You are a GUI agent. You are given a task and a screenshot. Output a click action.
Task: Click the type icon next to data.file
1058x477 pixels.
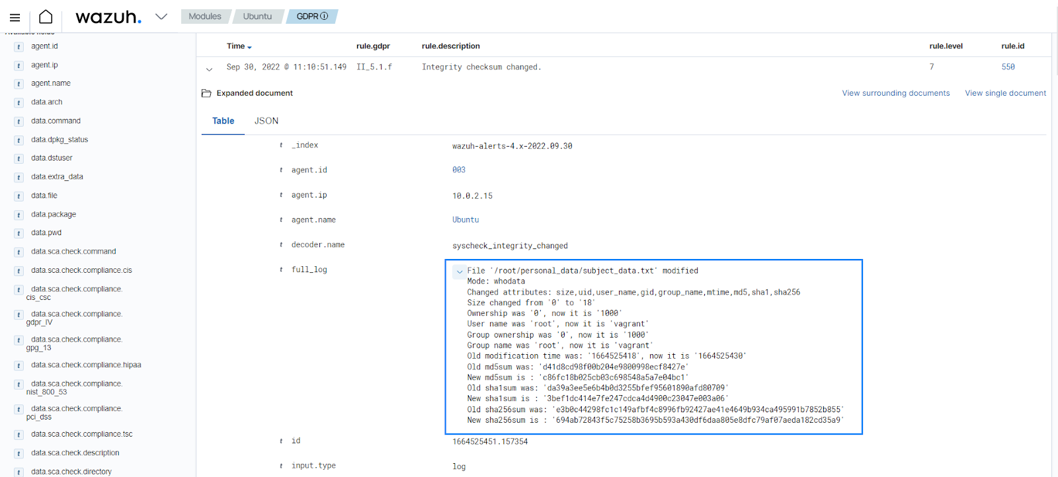tap(19, 196)
